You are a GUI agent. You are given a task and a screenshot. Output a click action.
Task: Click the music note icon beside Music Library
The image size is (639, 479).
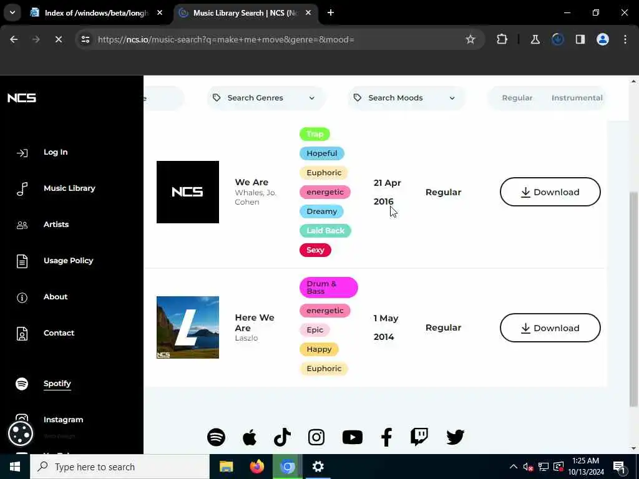[x=22, y=188]
